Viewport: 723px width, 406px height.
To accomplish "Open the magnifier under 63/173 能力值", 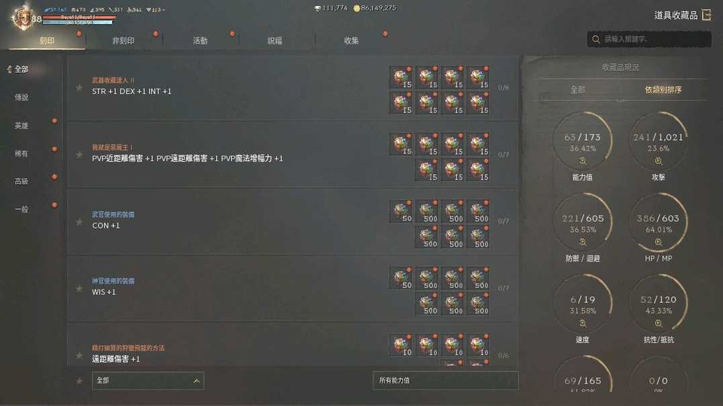I will (583, 161).
